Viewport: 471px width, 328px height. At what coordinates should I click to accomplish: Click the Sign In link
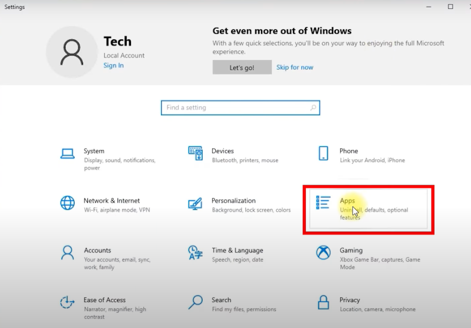pos(113,65)
